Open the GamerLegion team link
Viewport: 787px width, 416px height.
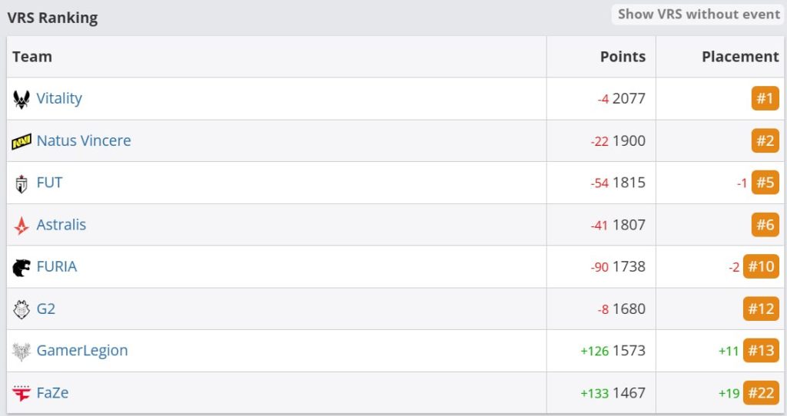click(x=81, y=350)
